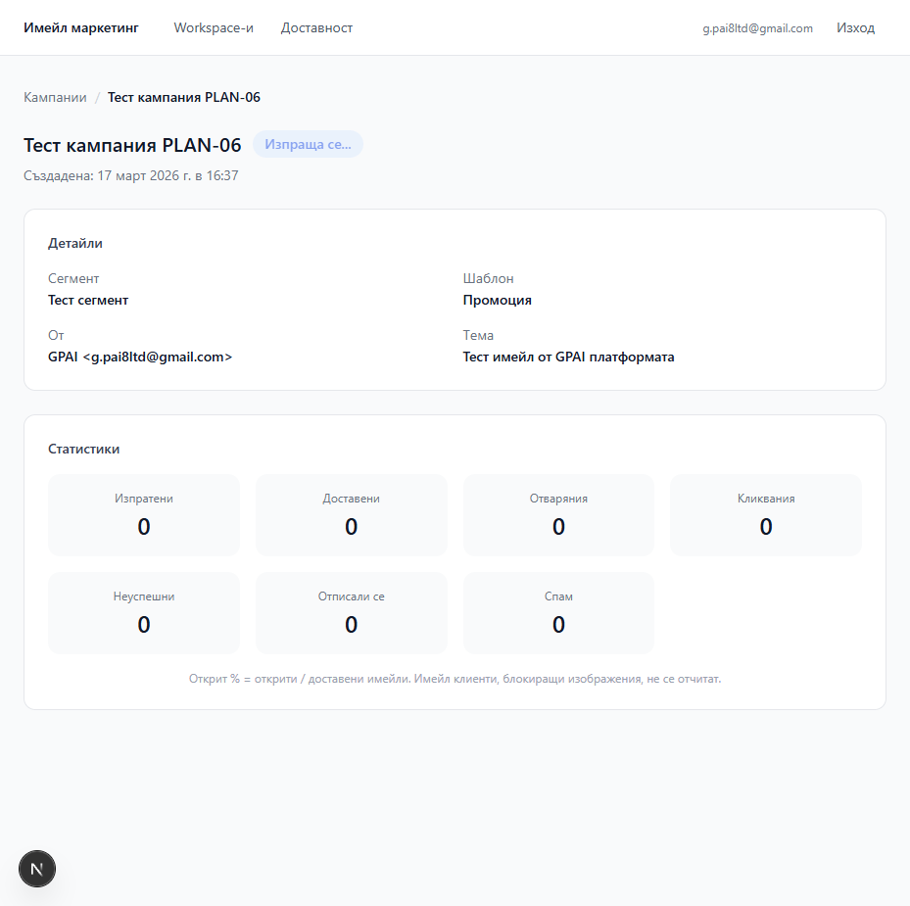The height and width of the screenshot is (906, 910).
Task: Click the Доставени stat card
Action: (351, 515)
